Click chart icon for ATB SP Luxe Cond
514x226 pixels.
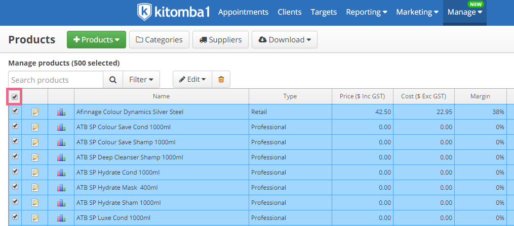[61, 218]
